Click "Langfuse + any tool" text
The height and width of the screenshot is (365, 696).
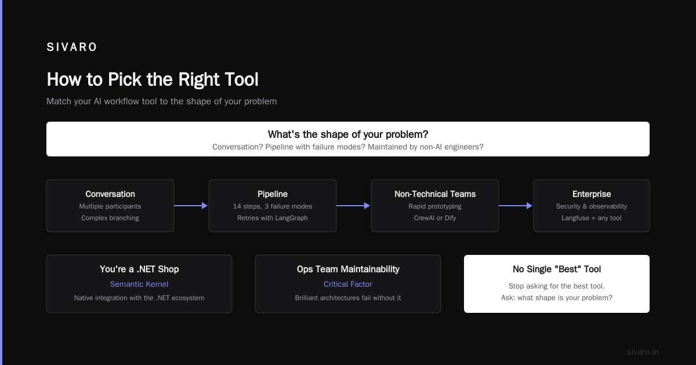[592, 218]
